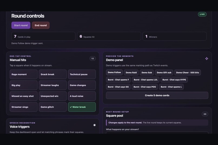Send the Demo Gift sub trigger
Image resolution: width=218 pixels, height=145 pixels.
pyautogui.click(x=164, y=73)
